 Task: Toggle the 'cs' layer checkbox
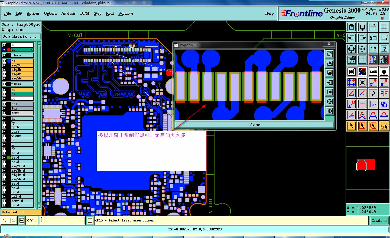(4, 61)
